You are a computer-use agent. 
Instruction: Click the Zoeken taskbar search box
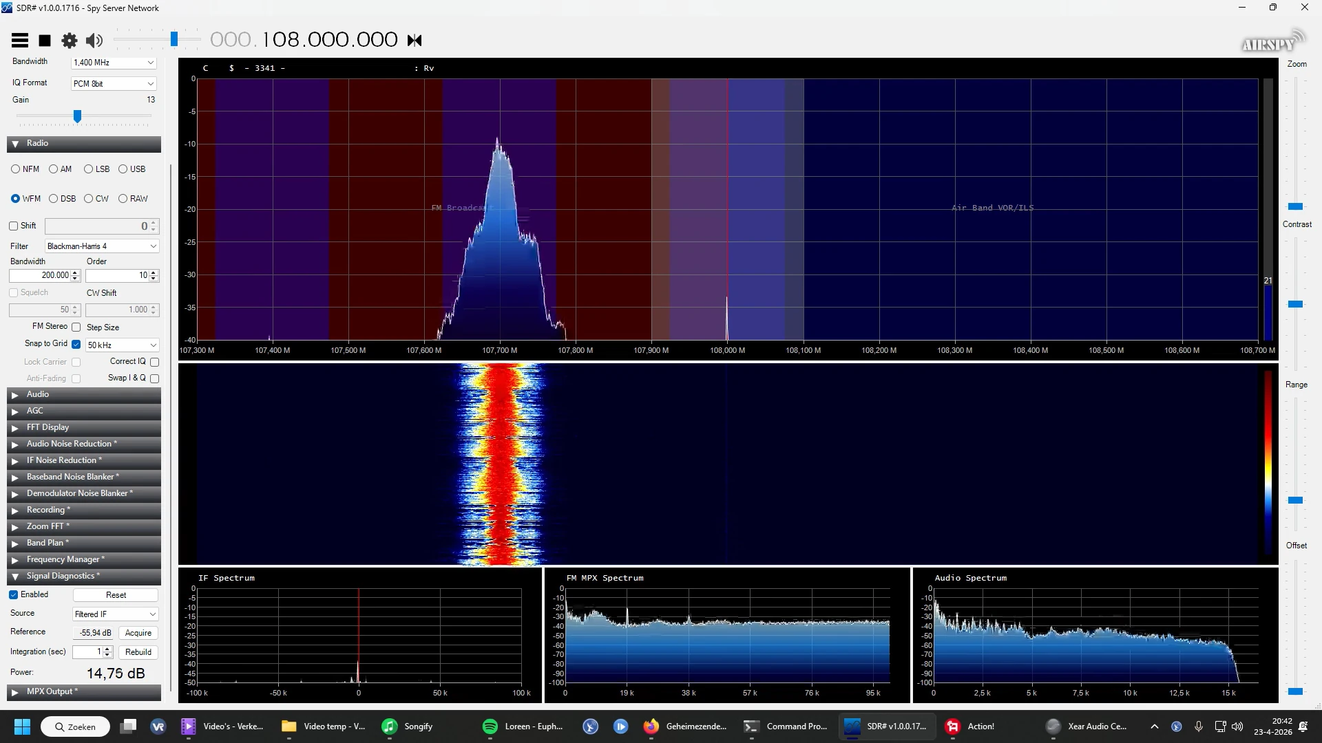pos(75,726)
